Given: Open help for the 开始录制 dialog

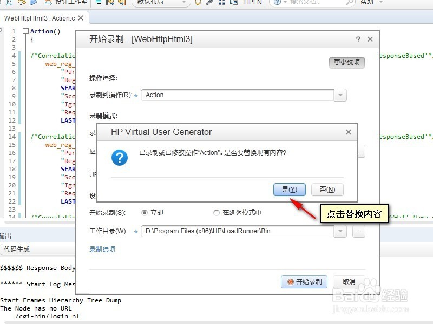Looking at the screenshot, I should pos(358,39).
